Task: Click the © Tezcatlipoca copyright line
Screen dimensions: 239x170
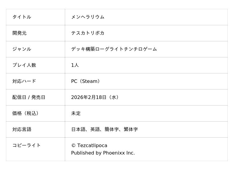Action: click(x=89, y=145)
